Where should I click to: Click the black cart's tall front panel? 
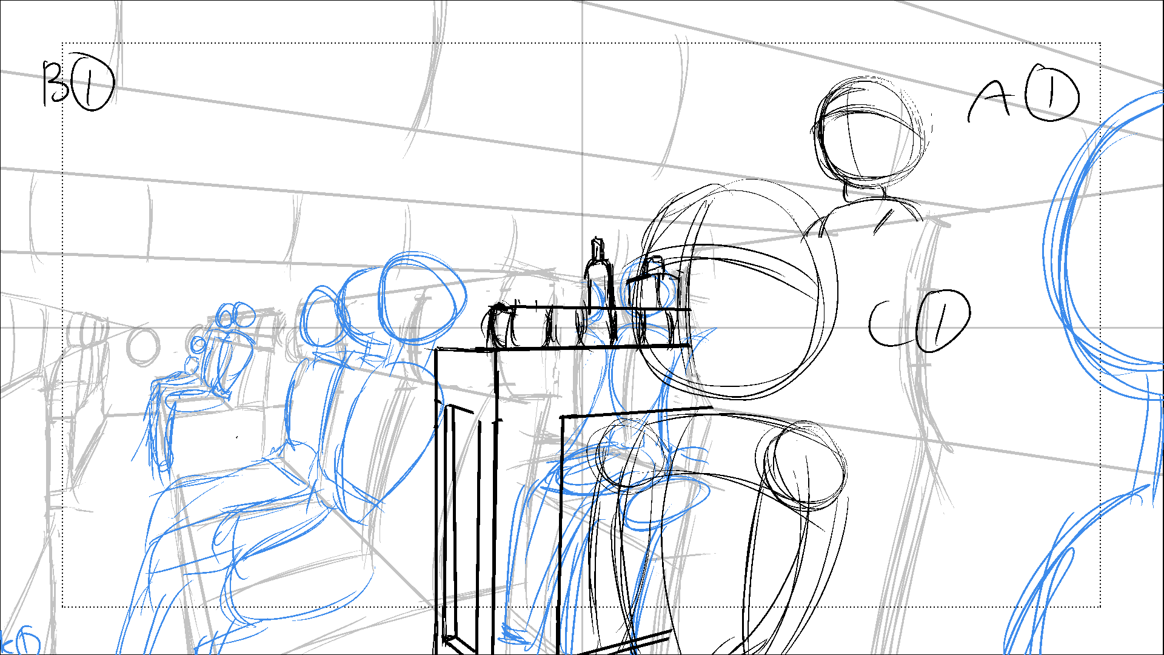[466, 503]
